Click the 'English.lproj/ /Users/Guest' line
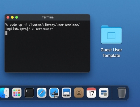 click(x=29, y=29)
